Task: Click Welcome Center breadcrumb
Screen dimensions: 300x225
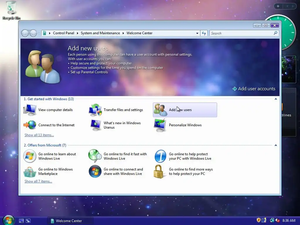Action: [x=139, y=33]
